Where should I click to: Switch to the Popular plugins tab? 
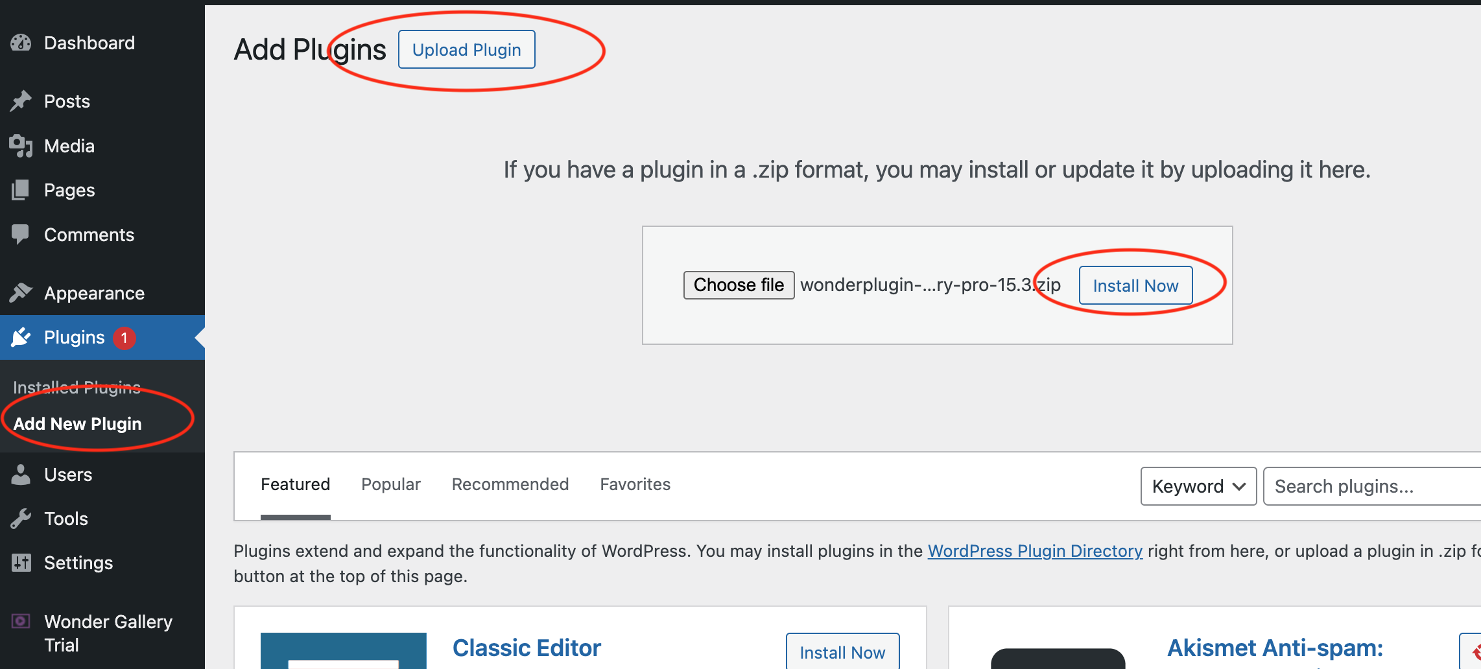[391, 484]
